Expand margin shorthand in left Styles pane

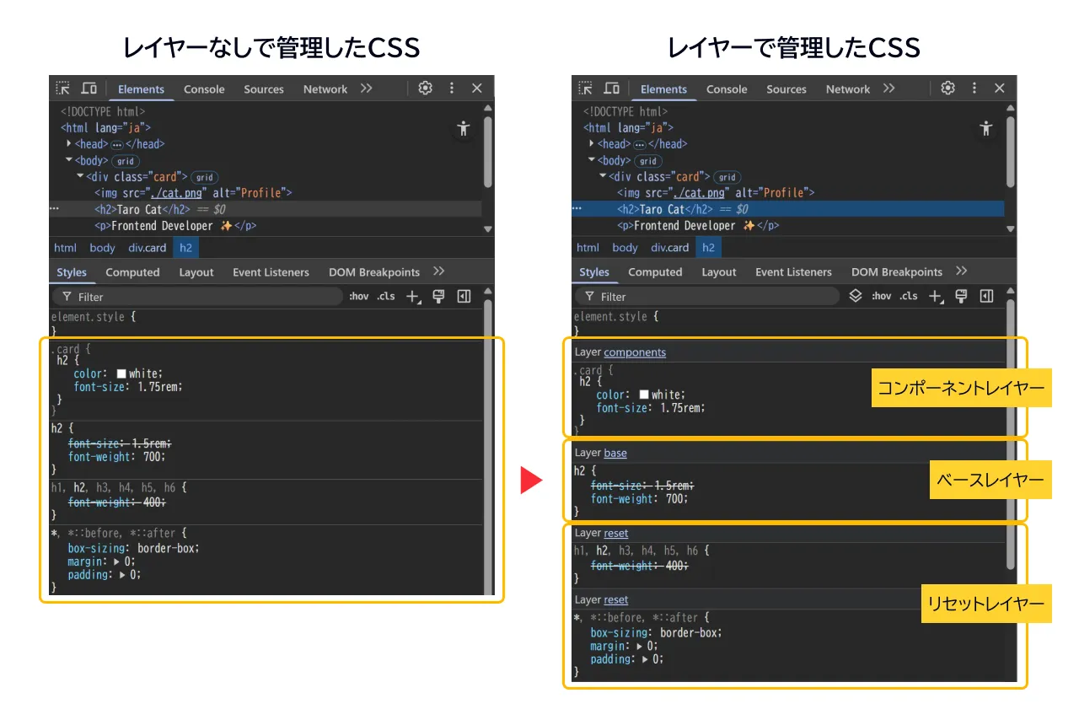click(117, 561)
